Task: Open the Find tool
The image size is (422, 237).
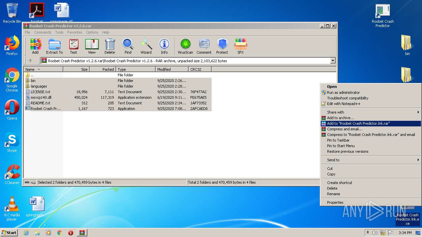Action: point(128,46)
